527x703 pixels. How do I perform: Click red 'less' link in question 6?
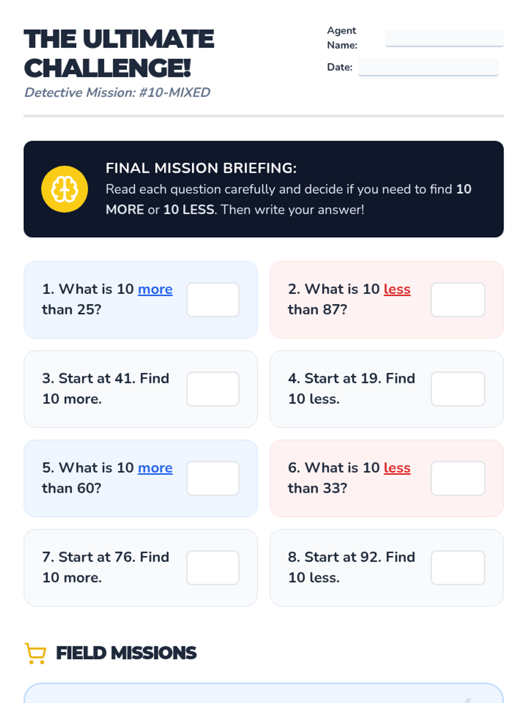397,468
